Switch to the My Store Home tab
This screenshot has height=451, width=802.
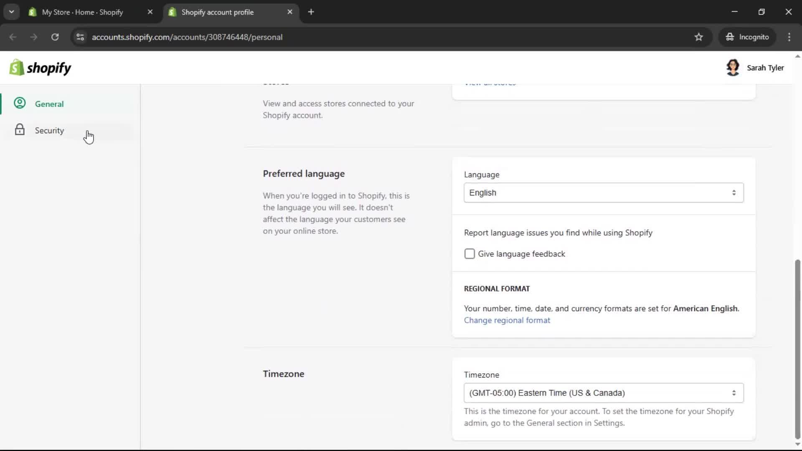click(84, 12)
